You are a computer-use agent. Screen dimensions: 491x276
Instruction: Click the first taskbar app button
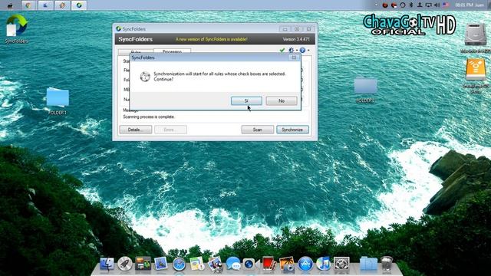[x=29, y=5]
